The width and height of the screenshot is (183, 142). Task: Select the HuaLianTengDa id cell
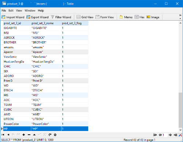tap(17, 62)
